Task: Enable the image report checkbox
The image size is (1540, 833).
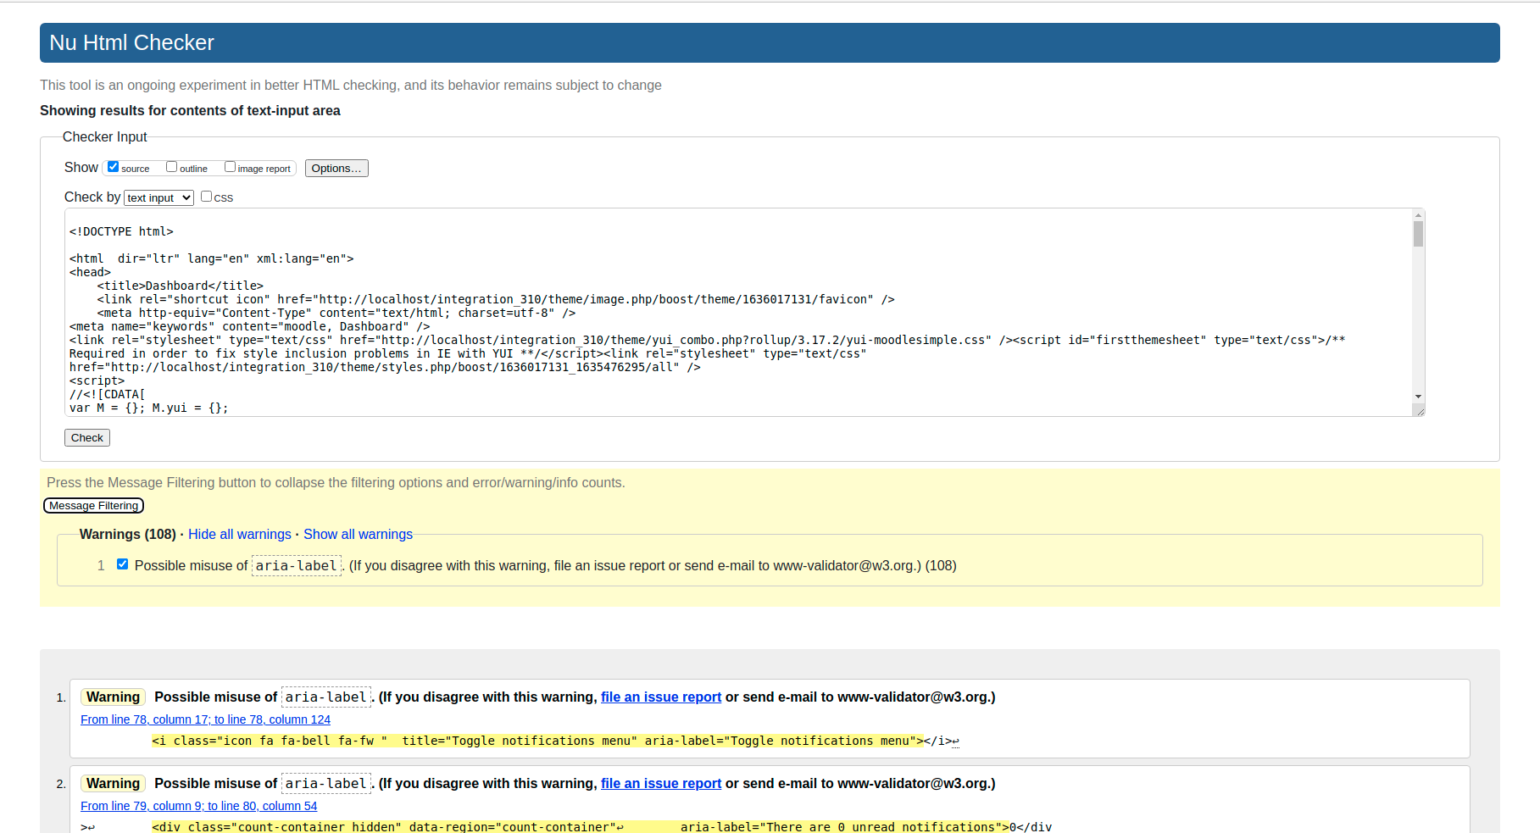Action: click(x=230, y=167)
